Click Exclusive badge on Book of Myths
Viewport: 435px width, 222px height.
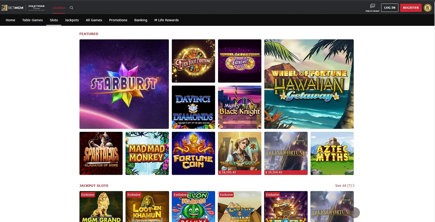[x=272, y=195]
